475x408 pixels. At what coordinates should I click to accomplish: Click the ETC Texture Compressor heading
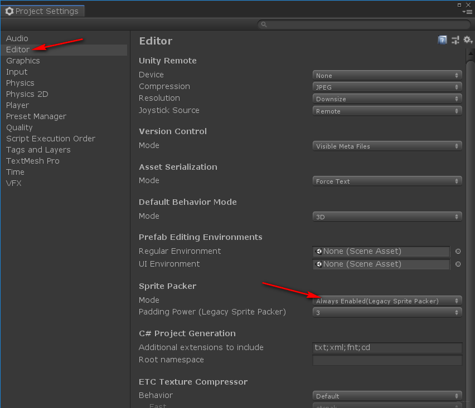(x=193, y=382)
